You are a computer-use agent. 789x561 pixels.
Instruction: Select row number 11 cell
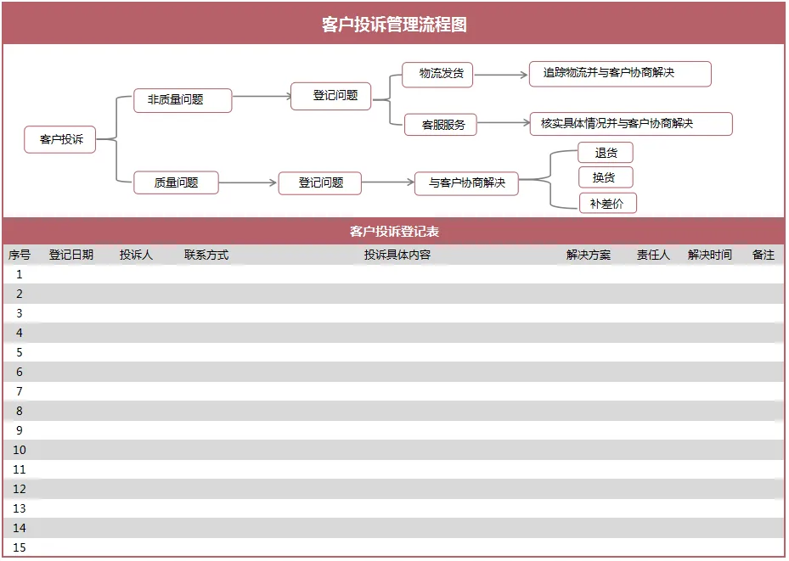click(x=20, y=469)
